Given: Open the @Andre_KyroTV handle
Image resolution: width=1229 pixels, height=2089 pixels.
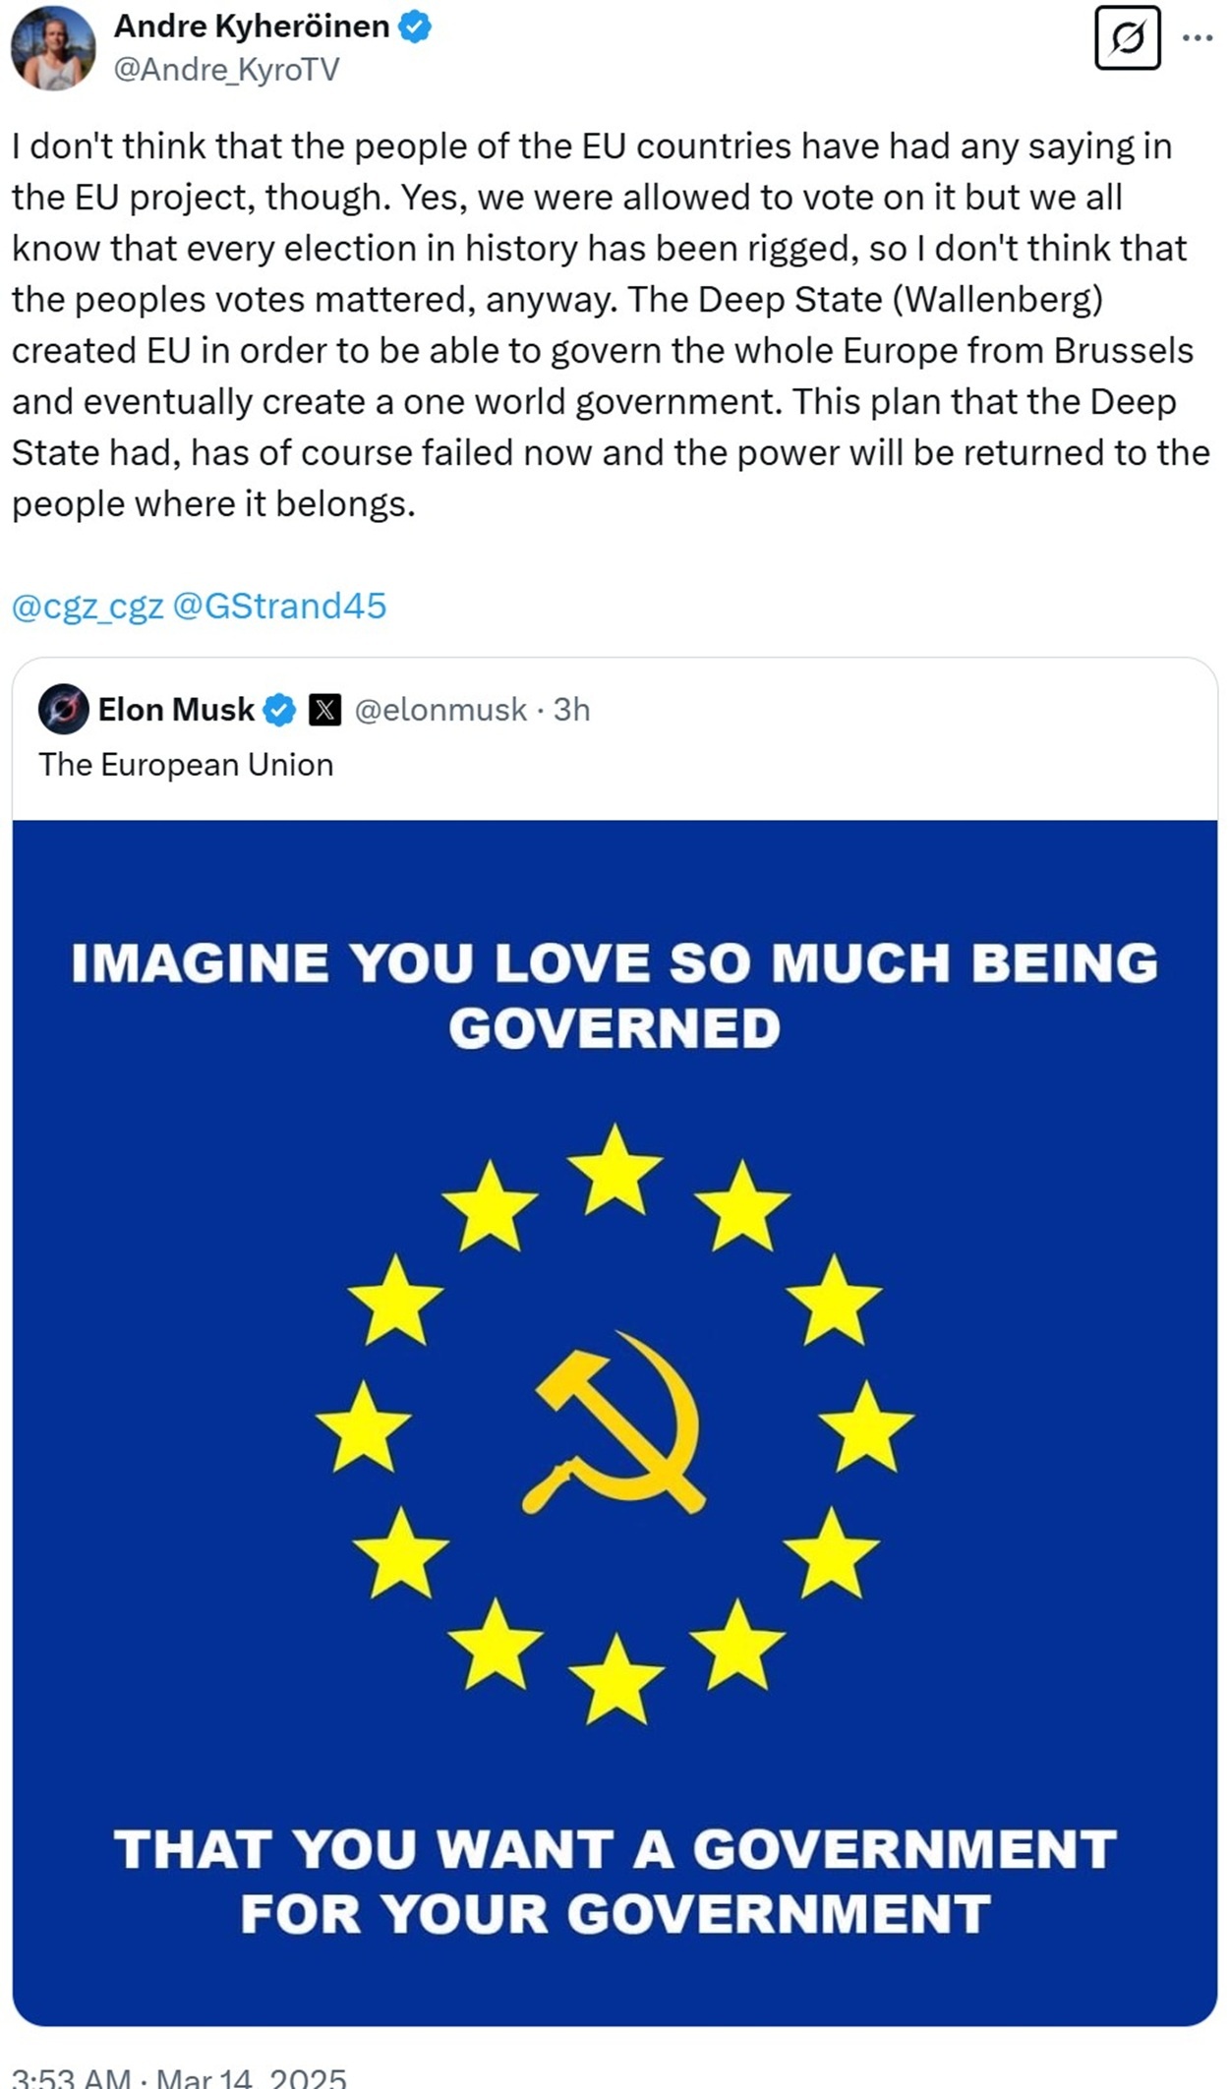Looking at the screenshot, I should pyautogui.click(x=227, y=70).
